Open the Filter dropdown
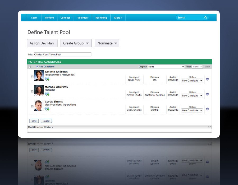This screenshot has width=238, height=185. (197, 67)
